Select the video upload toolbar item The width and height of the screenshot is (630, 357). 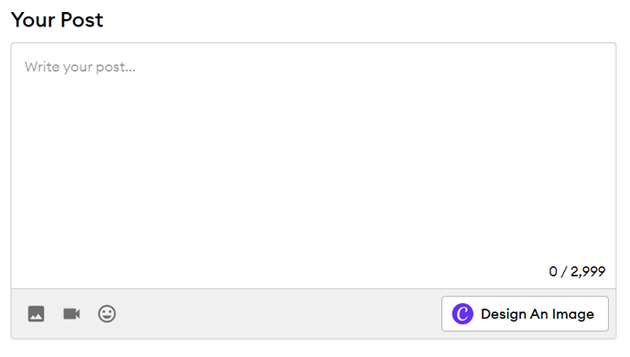pos(71,314)
